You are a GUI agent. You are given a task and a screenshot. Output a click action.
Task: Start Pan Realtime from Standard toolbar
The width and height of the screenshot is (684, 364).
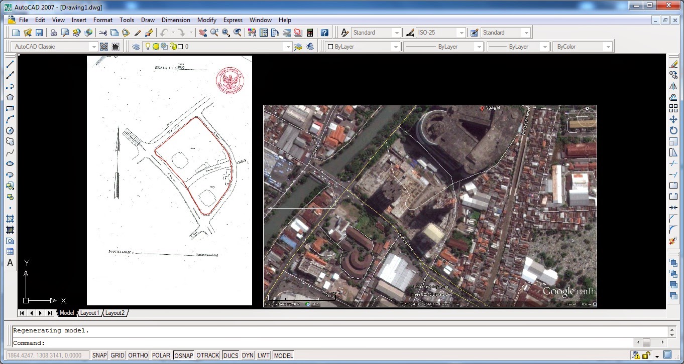coord(203,33)
